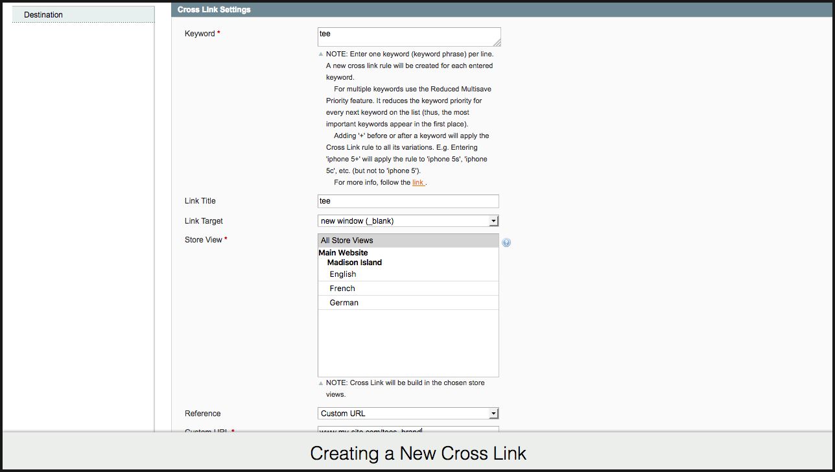Click the 'Main Website' group label

coord(343,253)
